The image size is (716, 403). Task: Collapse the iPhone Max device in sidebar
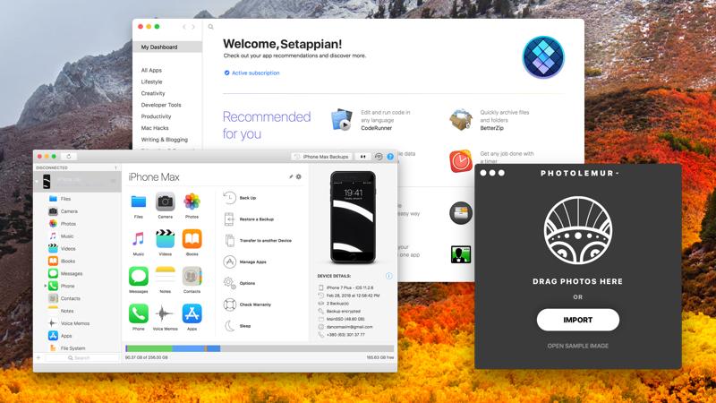click(38, 182)
